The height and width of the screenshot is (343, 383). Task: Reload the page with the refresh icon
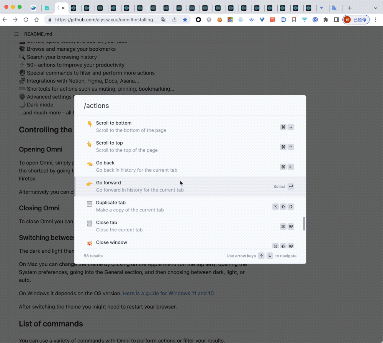[x=26, y=20]
